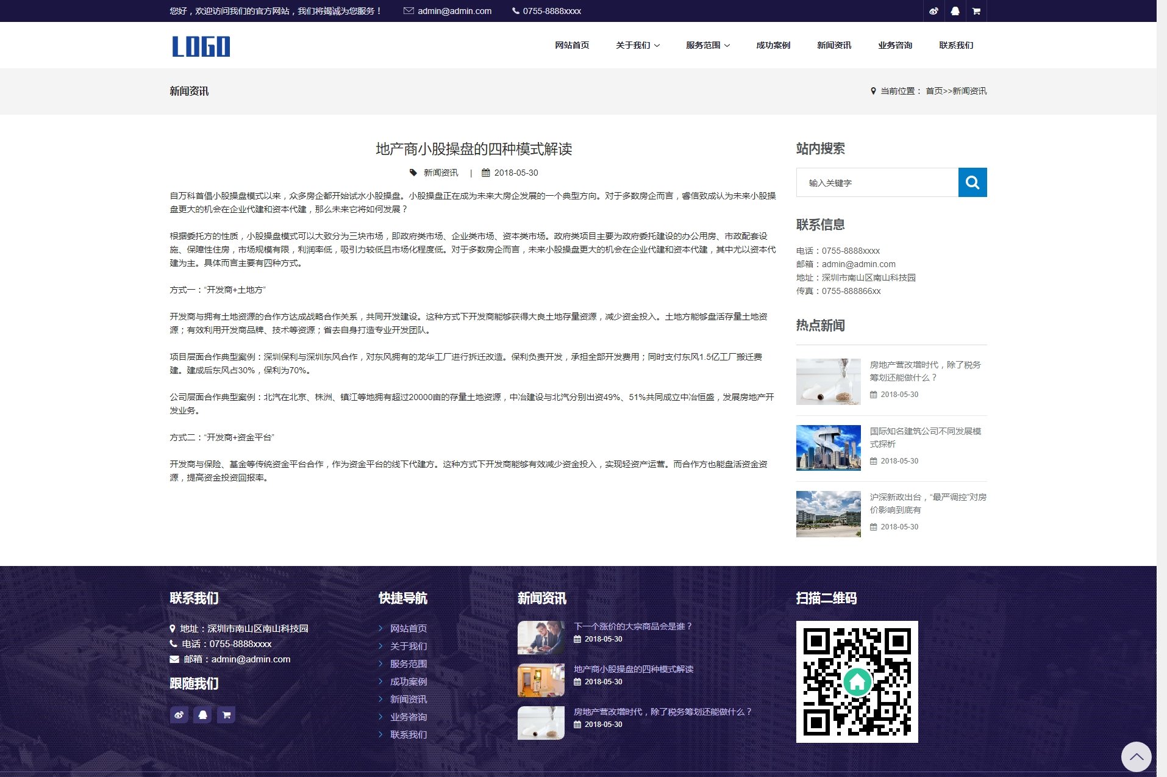1167x777 pixels.
Task: Click the footer Weibo follow icon
Action: tap(179, 715)
